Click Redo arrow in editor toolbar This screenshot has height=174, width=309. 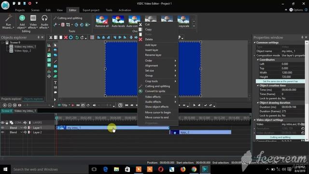(82, 38)
